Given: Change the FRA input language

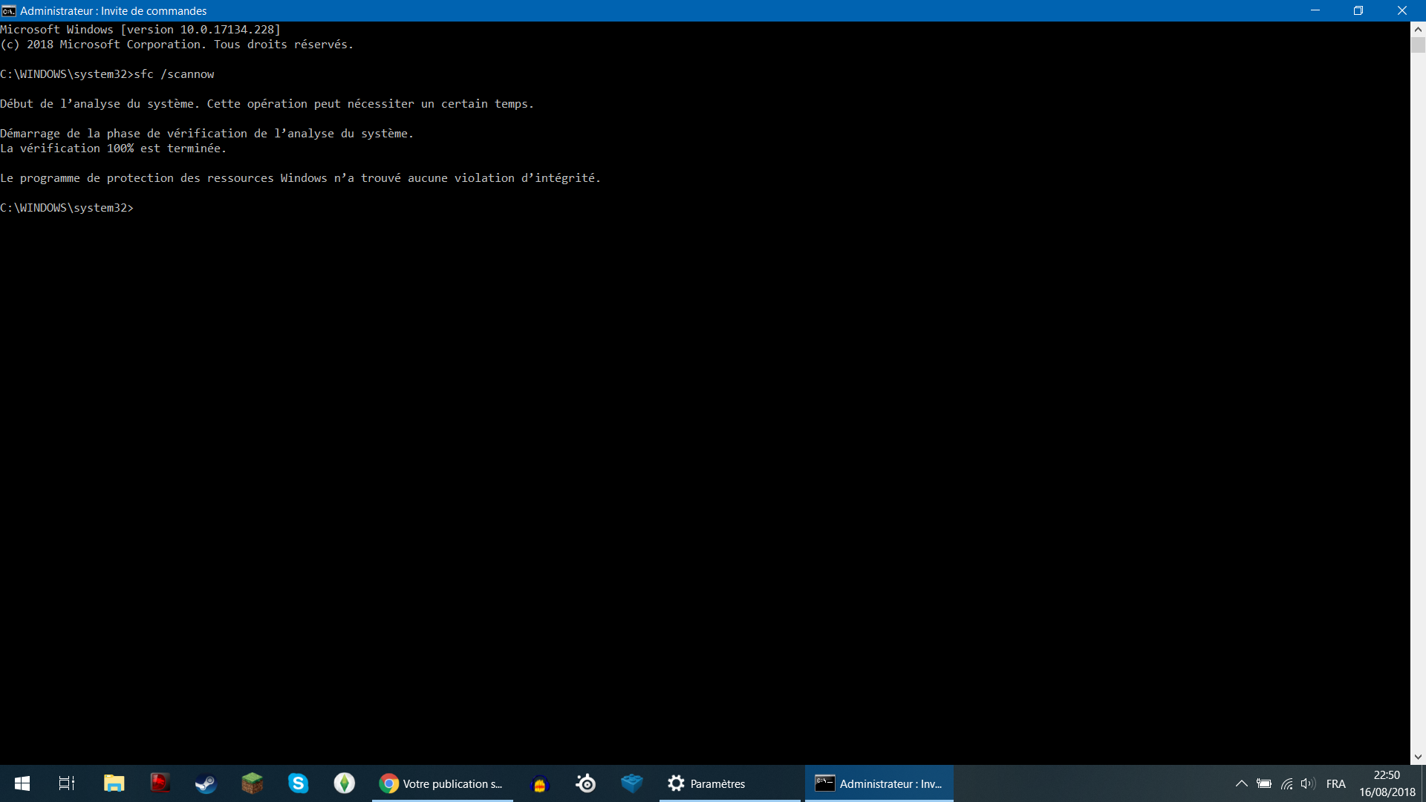Looking at the screenshot, I should [x=1335, y=783].
